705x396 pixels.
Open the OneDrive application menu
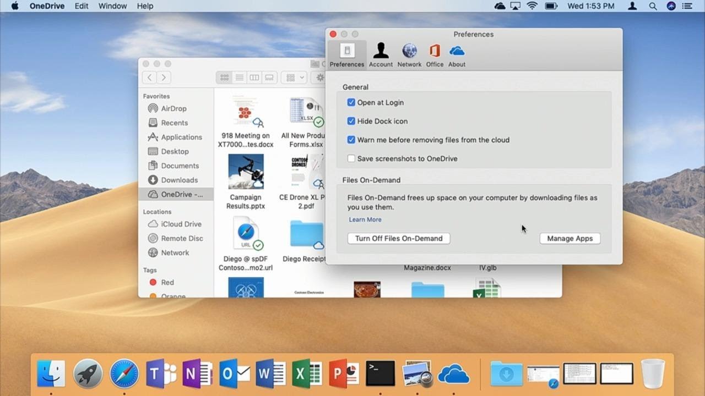[47, 6]
